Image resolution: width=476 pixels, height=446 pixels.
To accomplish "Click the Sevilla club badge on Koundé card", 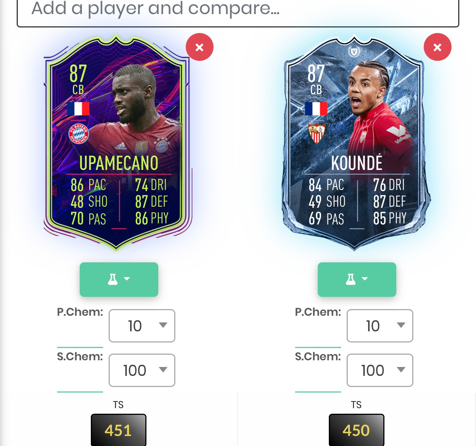I will (x=316, y=134).
